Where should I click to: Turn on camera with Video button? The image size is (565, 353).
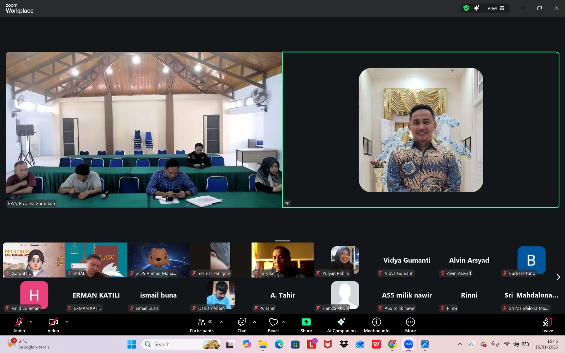pos(53,325)
